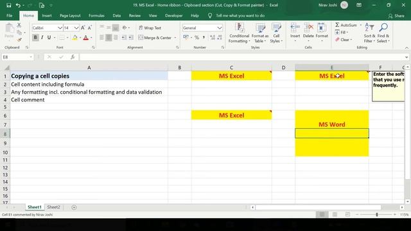
Task: Click the Fill Color yellow bucket
Action: pyautogui.click(x=74, y=38)
